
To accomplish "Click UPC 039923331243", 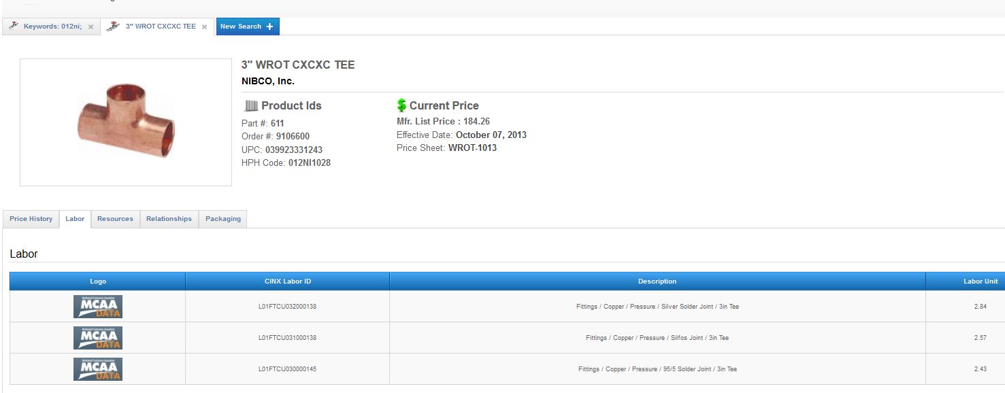I will pos(282,150).
